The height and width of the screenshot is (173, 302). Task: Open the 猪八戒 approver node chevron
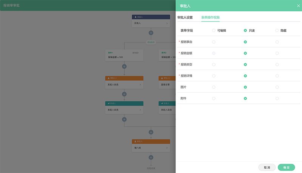[x=167, y=148]
